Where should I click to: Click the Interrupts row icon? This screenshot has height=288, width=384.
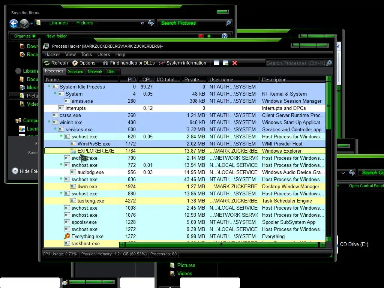click(x=61, y=108)
